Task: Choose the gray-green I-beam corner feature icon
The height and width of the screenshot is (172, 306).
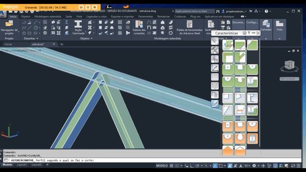Action: (252, 110)
